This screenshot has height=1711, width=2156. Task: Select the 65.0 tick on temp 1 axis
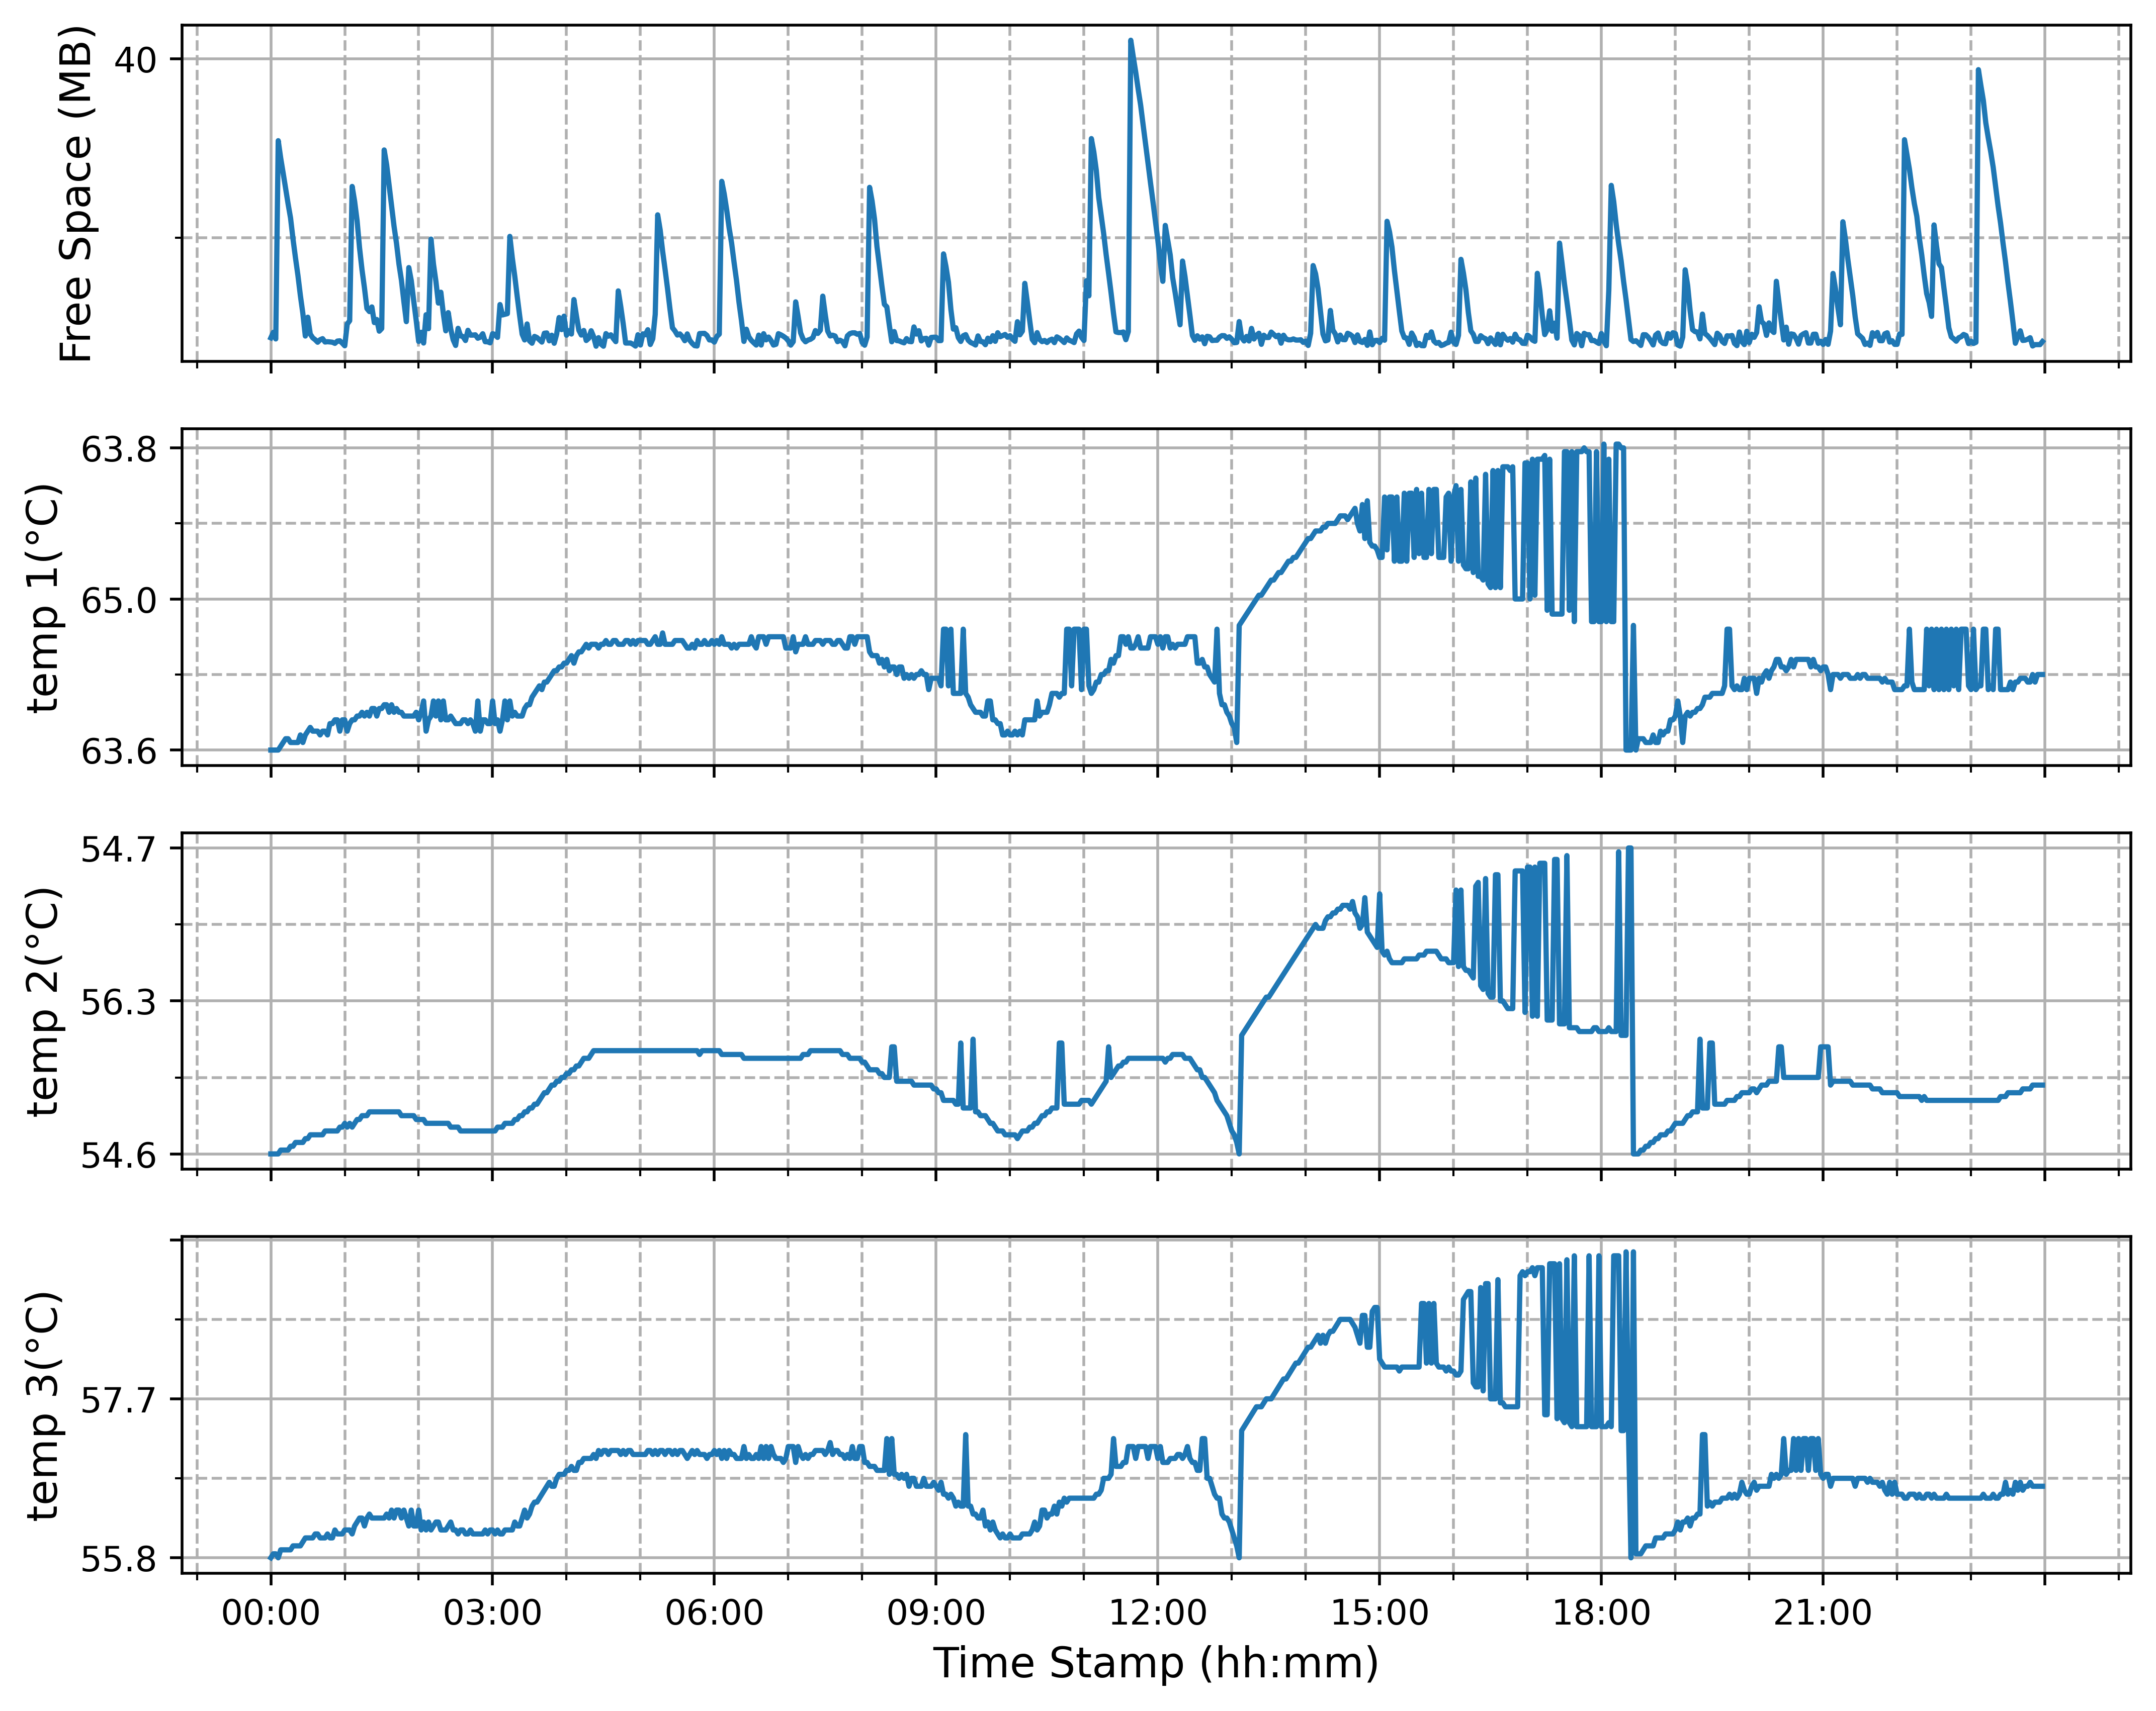(119, 601)
